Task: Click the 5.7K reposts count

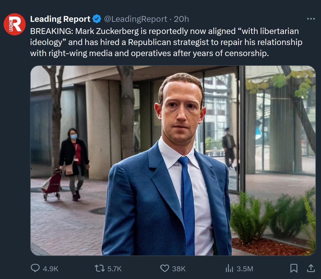Action: point(114,269)
